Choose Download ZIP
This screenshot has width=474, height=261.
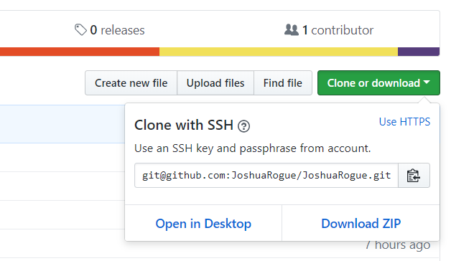(x=361, y=224)
